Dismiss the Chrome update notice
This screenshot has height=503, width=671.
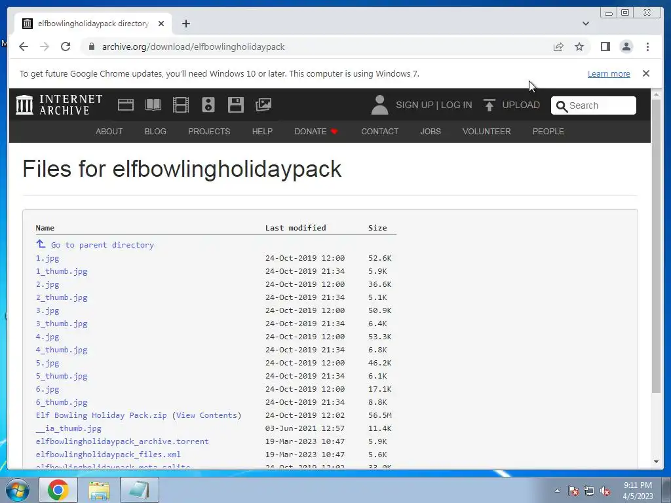pos(645,73)
